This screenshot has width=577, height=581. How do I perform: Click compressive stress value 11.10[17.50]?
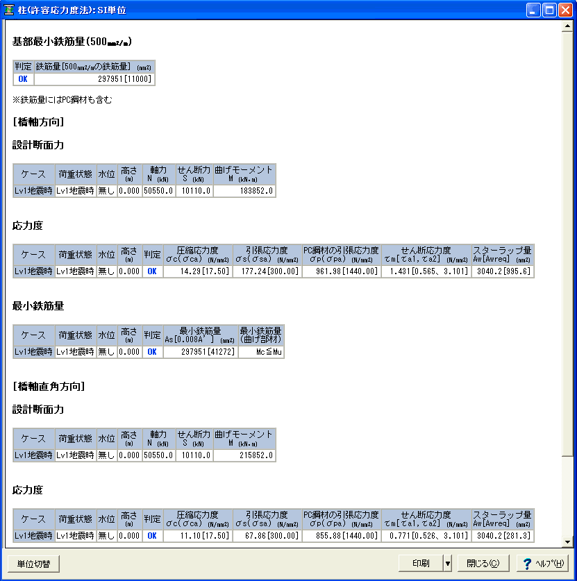pyautogui.click(x=198, y=536)
